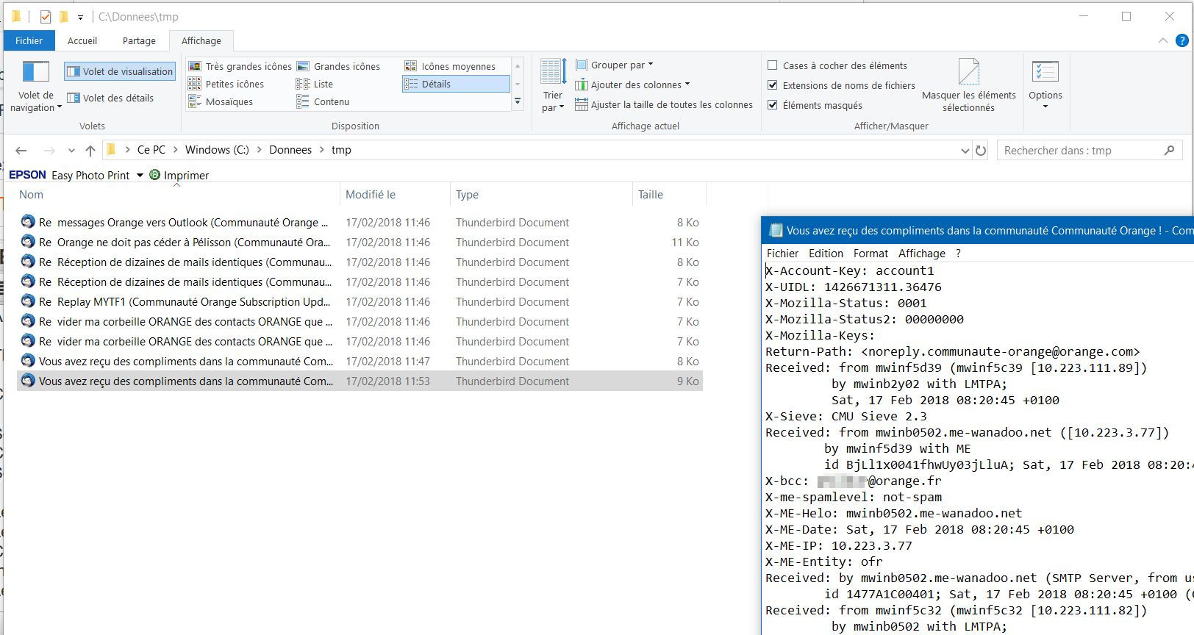Screen dimensions: 1194x635
Task: Enable Cases à cocher des éléments
Action: point(773,65)
